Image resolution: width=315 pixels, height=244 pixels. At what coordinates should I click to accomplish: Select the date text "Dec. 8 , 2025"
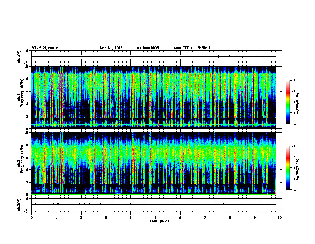pyautogui.click(x=111, y=48)
